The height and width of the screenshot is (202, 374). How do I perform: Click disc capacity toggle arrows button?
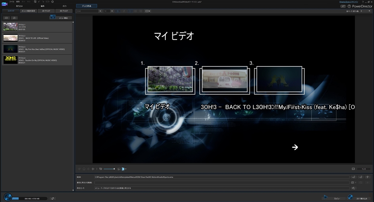53,198
